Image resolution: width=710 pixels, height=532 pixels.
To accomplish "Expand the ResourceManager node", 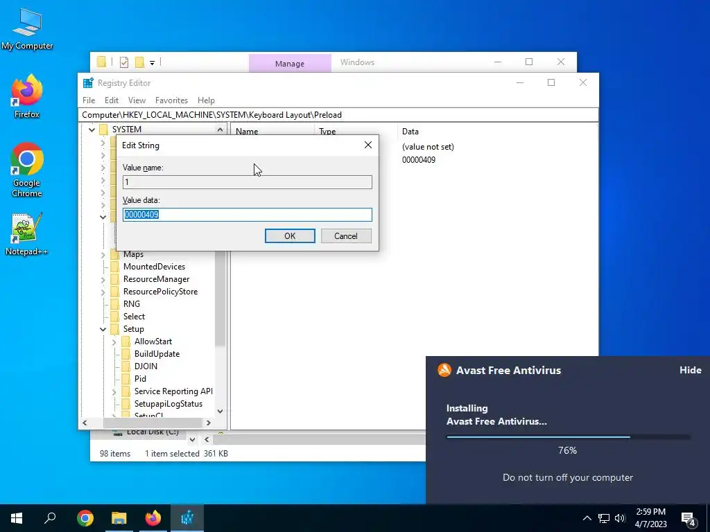I will [103, 280].
